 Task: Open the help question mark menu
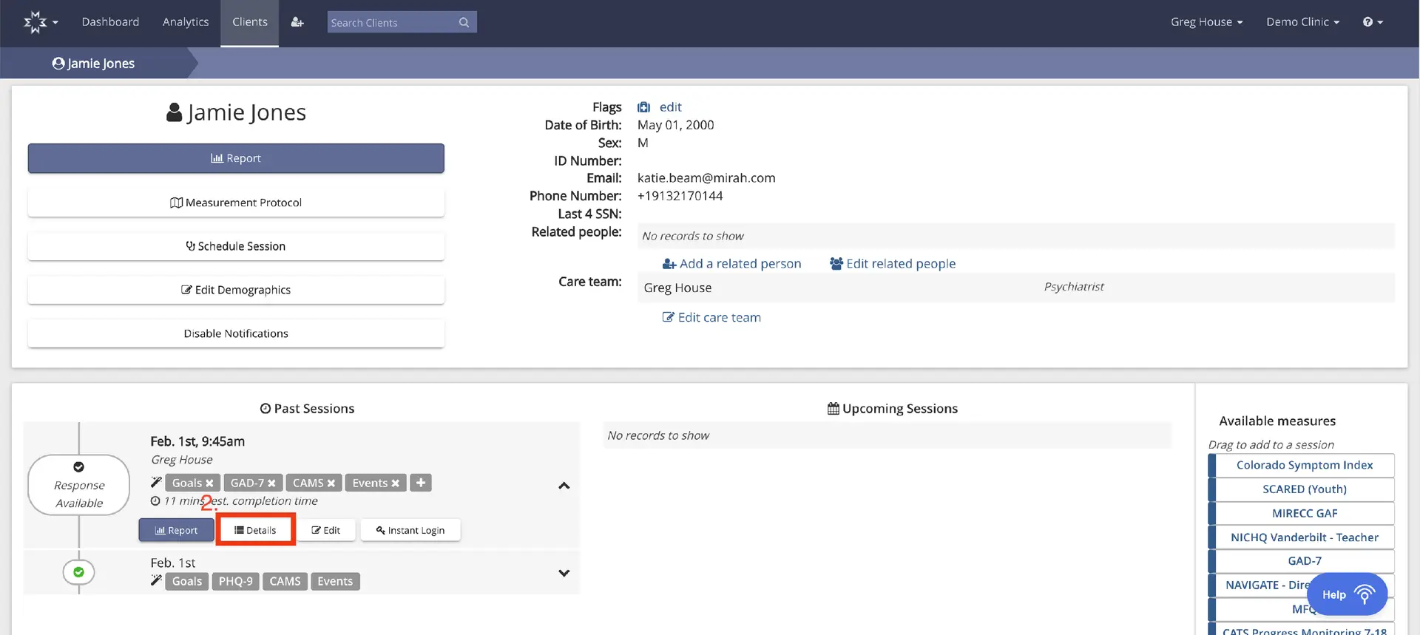(1373, 22)
